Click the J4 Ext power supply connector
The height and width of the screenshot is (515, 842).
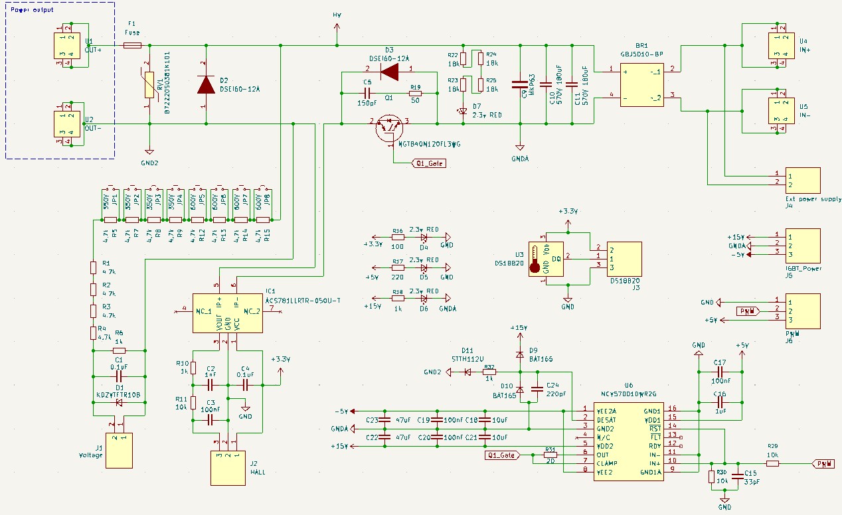coord(801,179)
